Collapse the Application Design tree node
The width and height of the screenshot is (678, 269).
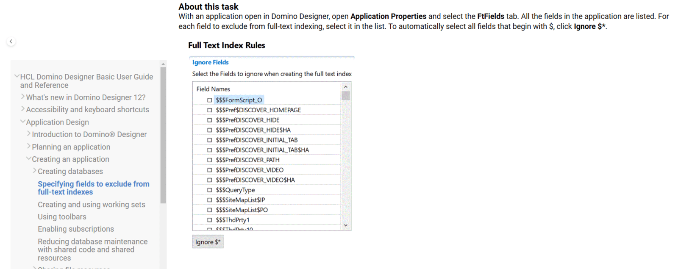click(x=23, y=122)
